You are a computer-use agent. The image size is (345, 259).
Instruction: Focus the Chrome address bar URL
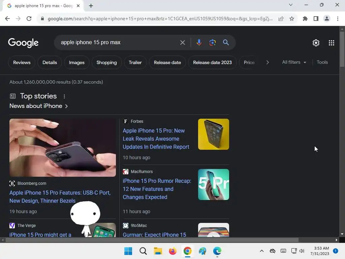[160, 19]
